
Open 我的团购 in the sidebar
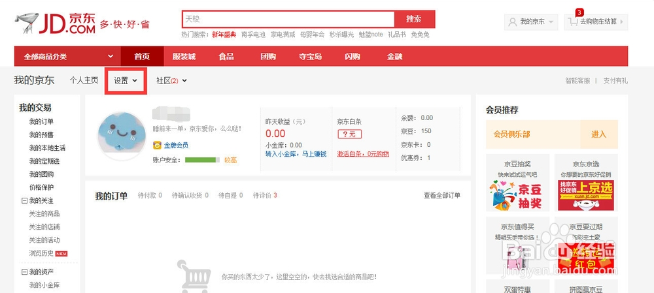[x=41, y=174]
